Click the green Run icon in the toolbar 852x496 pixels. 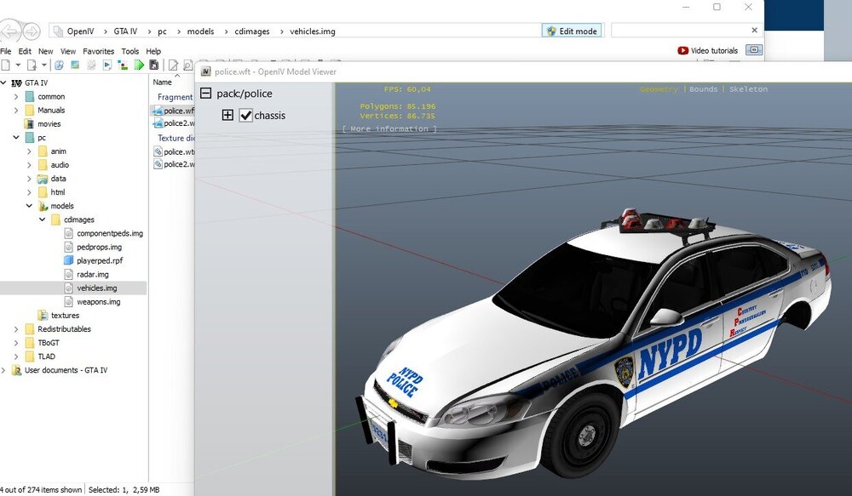pyautogui.click(x=140, y=66)
